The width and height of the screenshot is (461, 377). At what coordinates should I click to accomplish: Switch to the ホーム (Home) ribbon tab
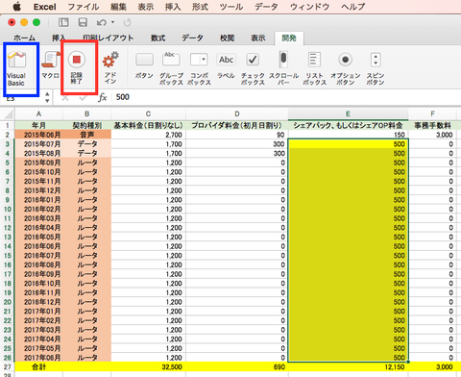point(24,38)
